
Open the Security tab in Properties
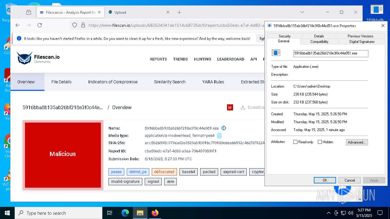point(285,36)
